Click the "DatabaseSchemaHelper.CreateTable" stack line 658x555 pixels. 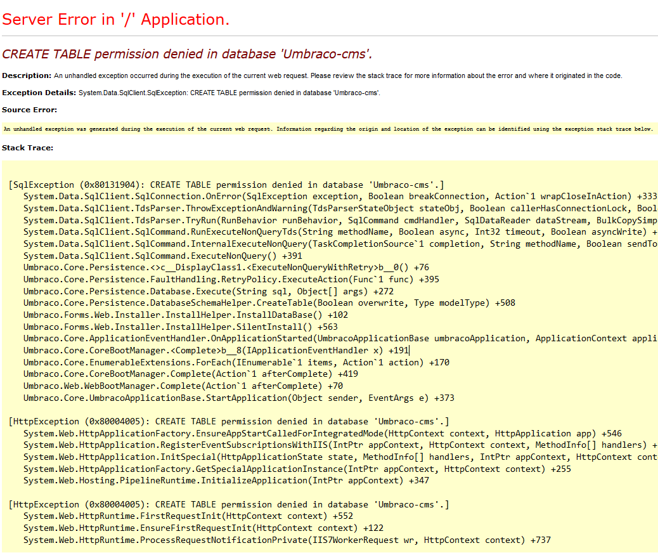tap(269, 303)
